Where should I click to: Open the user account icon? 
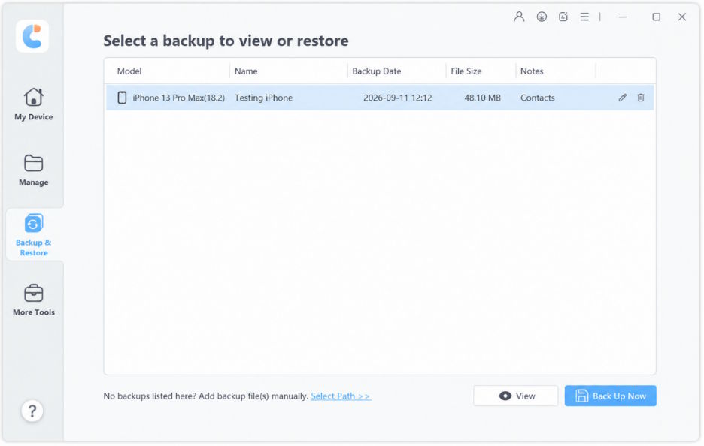coord(519,17)
